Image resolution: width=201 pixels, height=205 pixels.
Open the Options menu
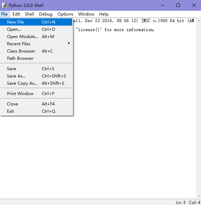pyautogui.click(x=65, y=14)
